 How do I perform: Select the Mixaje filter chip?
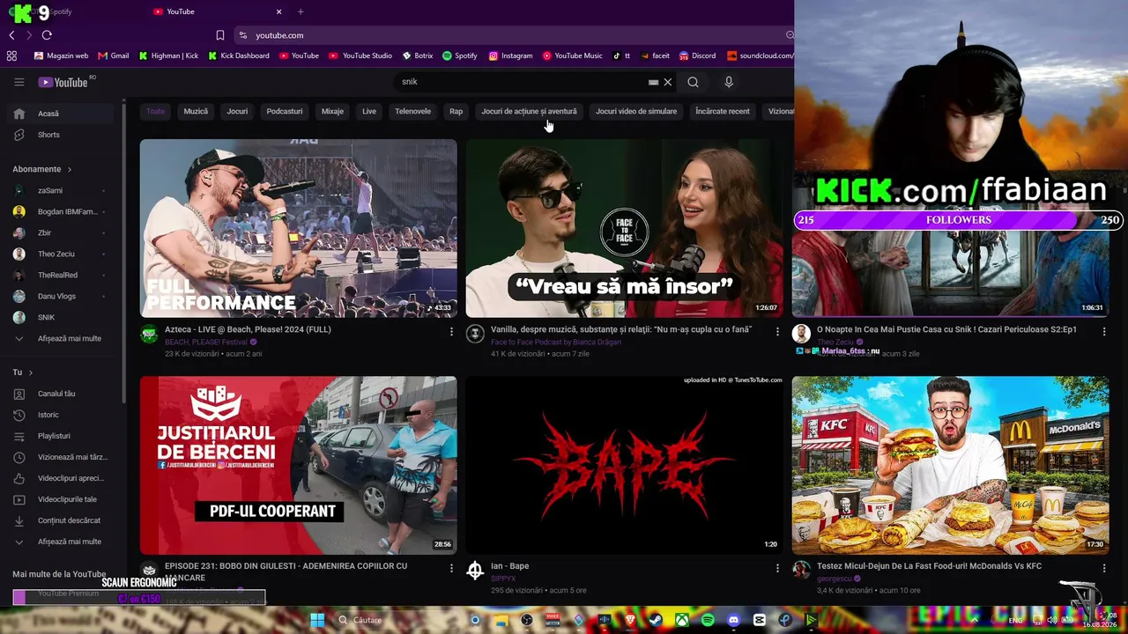click(332, 111)
